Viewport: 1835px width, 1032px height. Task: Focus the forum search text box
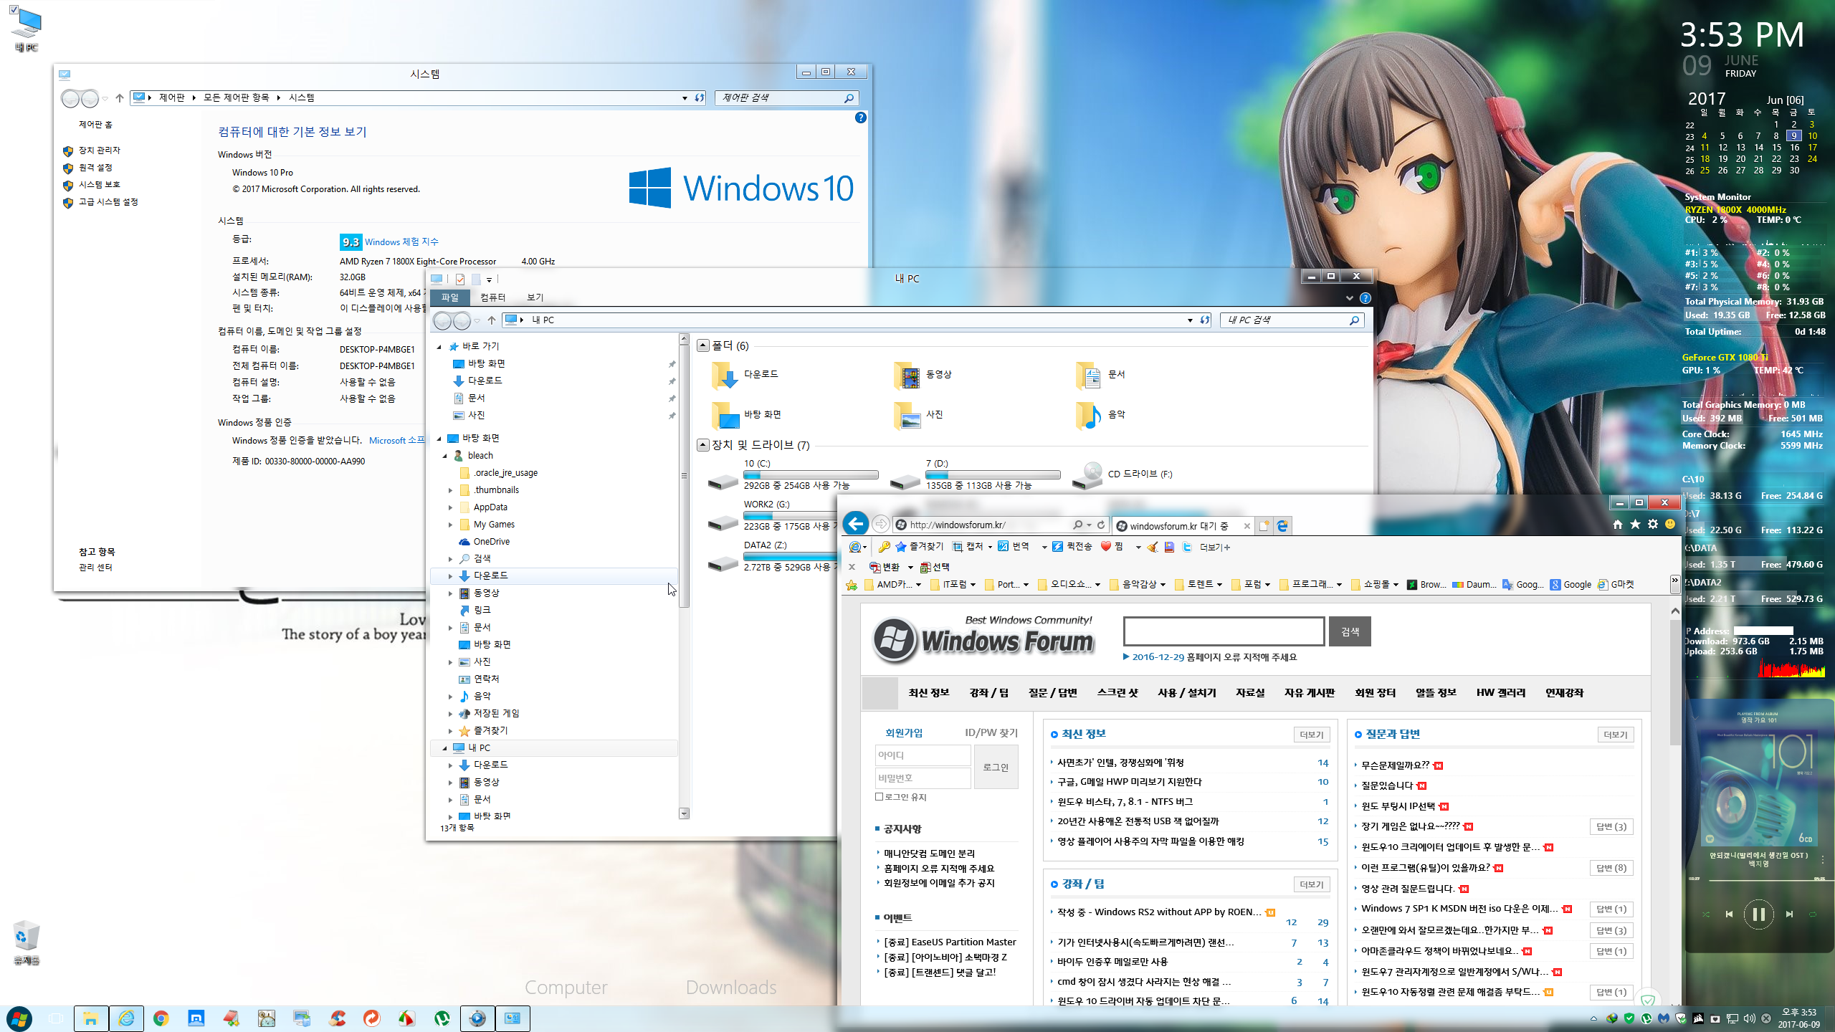pos(1224,631)
